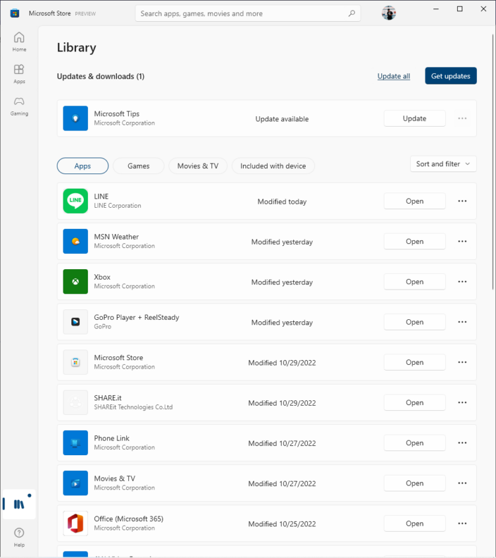The height and width of the screenshot is (558, 496).
Task: Go to Home in the sidebar
Action: (19, 41)
